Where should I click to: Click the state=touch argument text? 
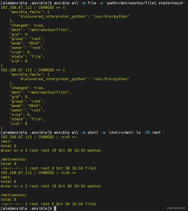[x=171, y=3]
